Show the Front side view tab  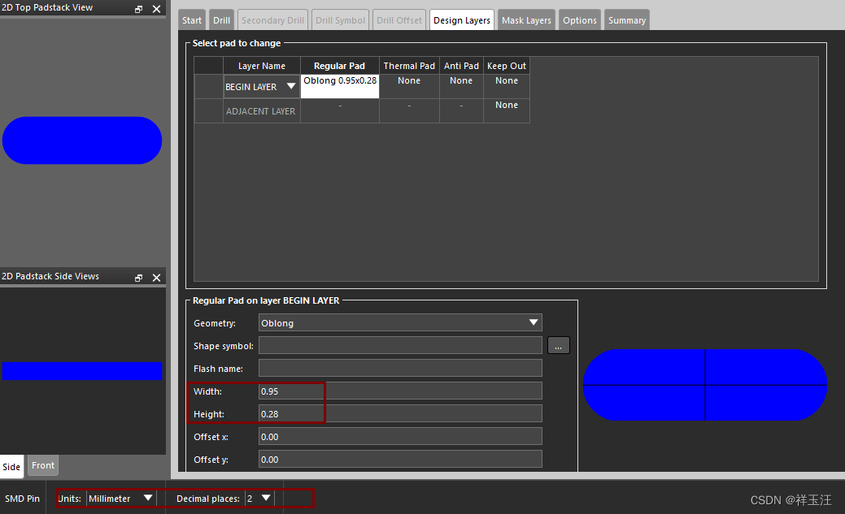(x=43, y=466)
